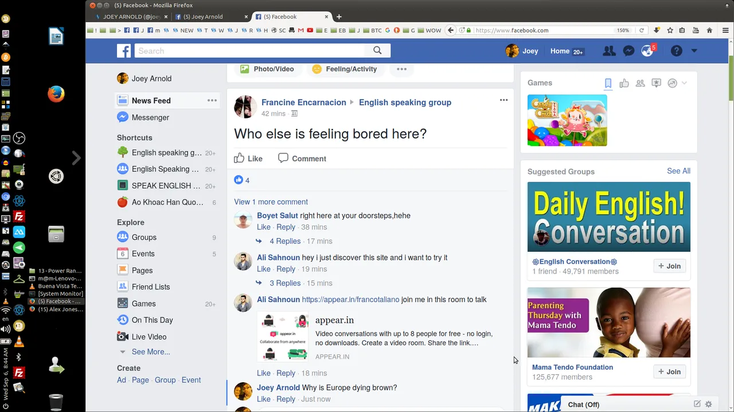
Task: Open Games in the Explore list
Action: 143,304
